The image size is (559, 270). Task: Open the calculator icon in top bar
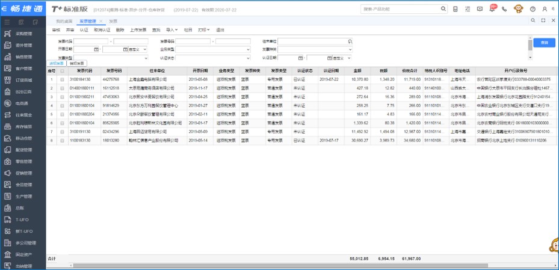(456, 9)
